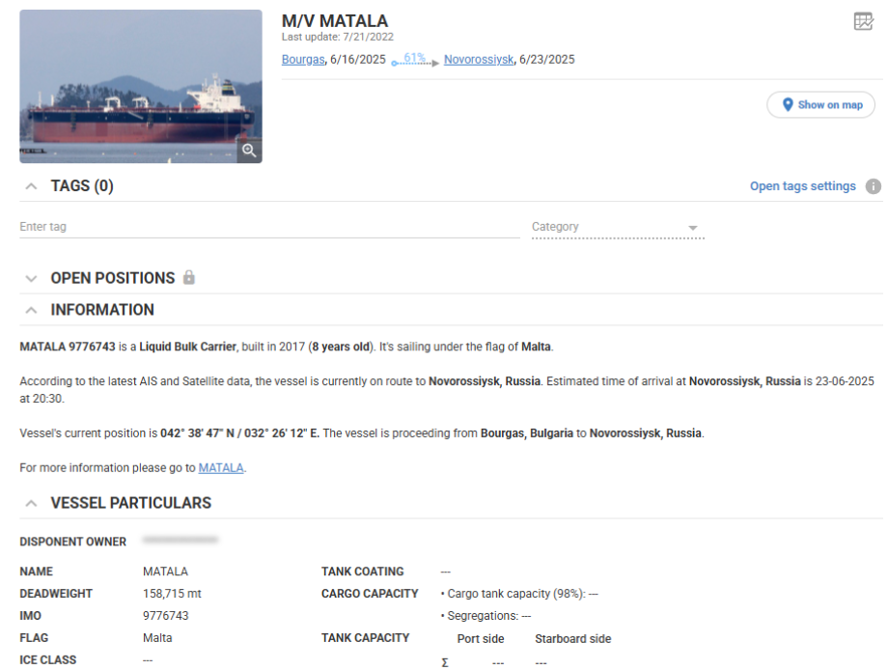Click the vessel position coordinates text
Image resolution: width=888 pixels, height=670 pixels.
[x=239, y=433]
